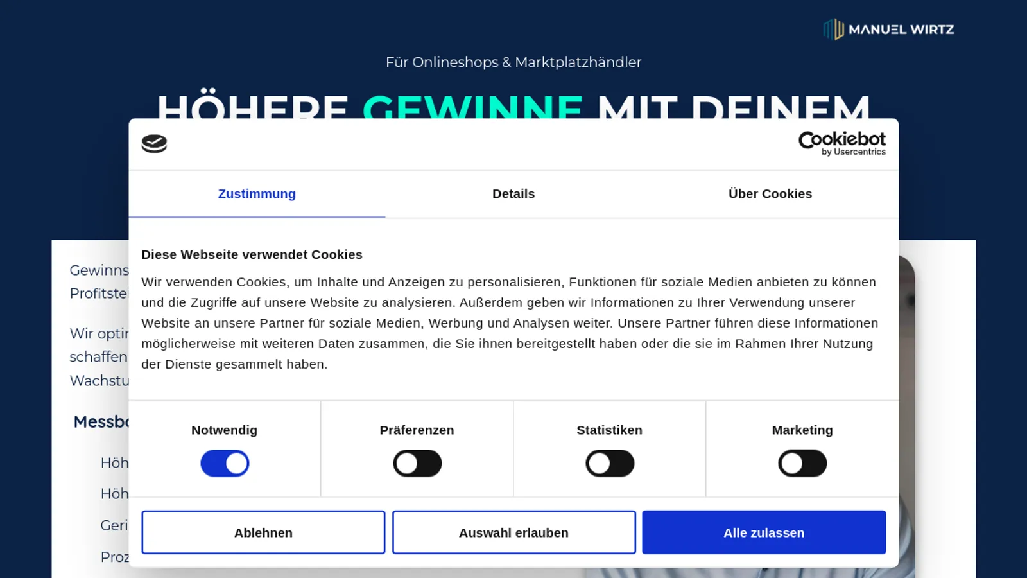The height and width of the screenshot is (578, 1027).
Task: Click the 'Präferenzen' category label
Action: pos(417,430)
